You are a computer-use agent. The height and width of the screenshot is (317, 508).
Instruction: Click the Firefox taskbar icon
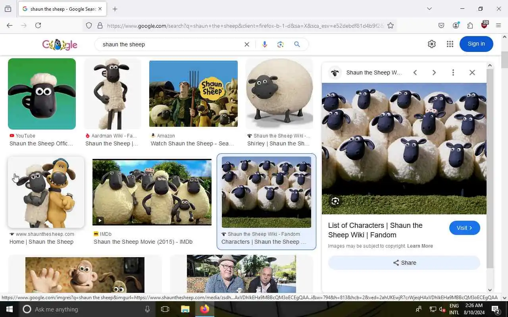tap(205, 309)
